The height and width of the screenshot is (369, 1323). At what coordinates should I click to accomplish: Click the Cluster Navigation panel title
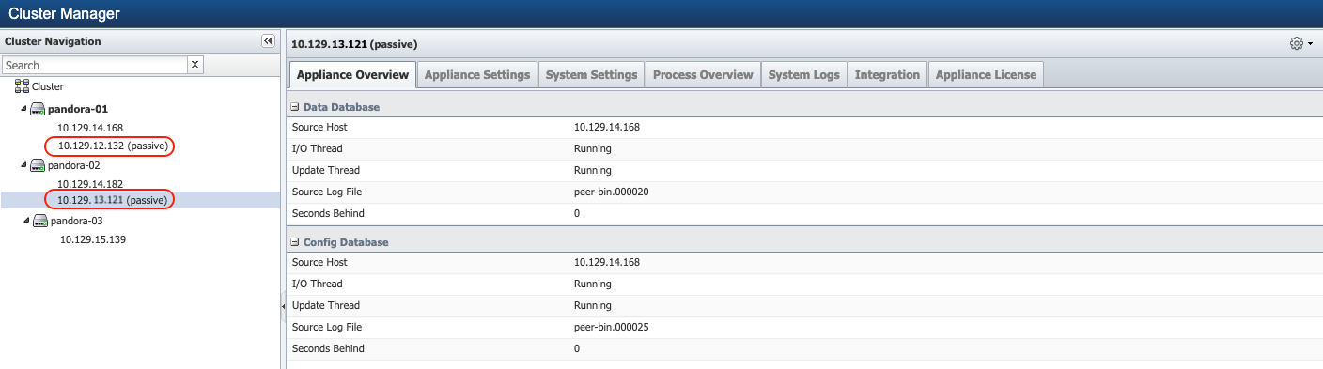pos(53,41)
